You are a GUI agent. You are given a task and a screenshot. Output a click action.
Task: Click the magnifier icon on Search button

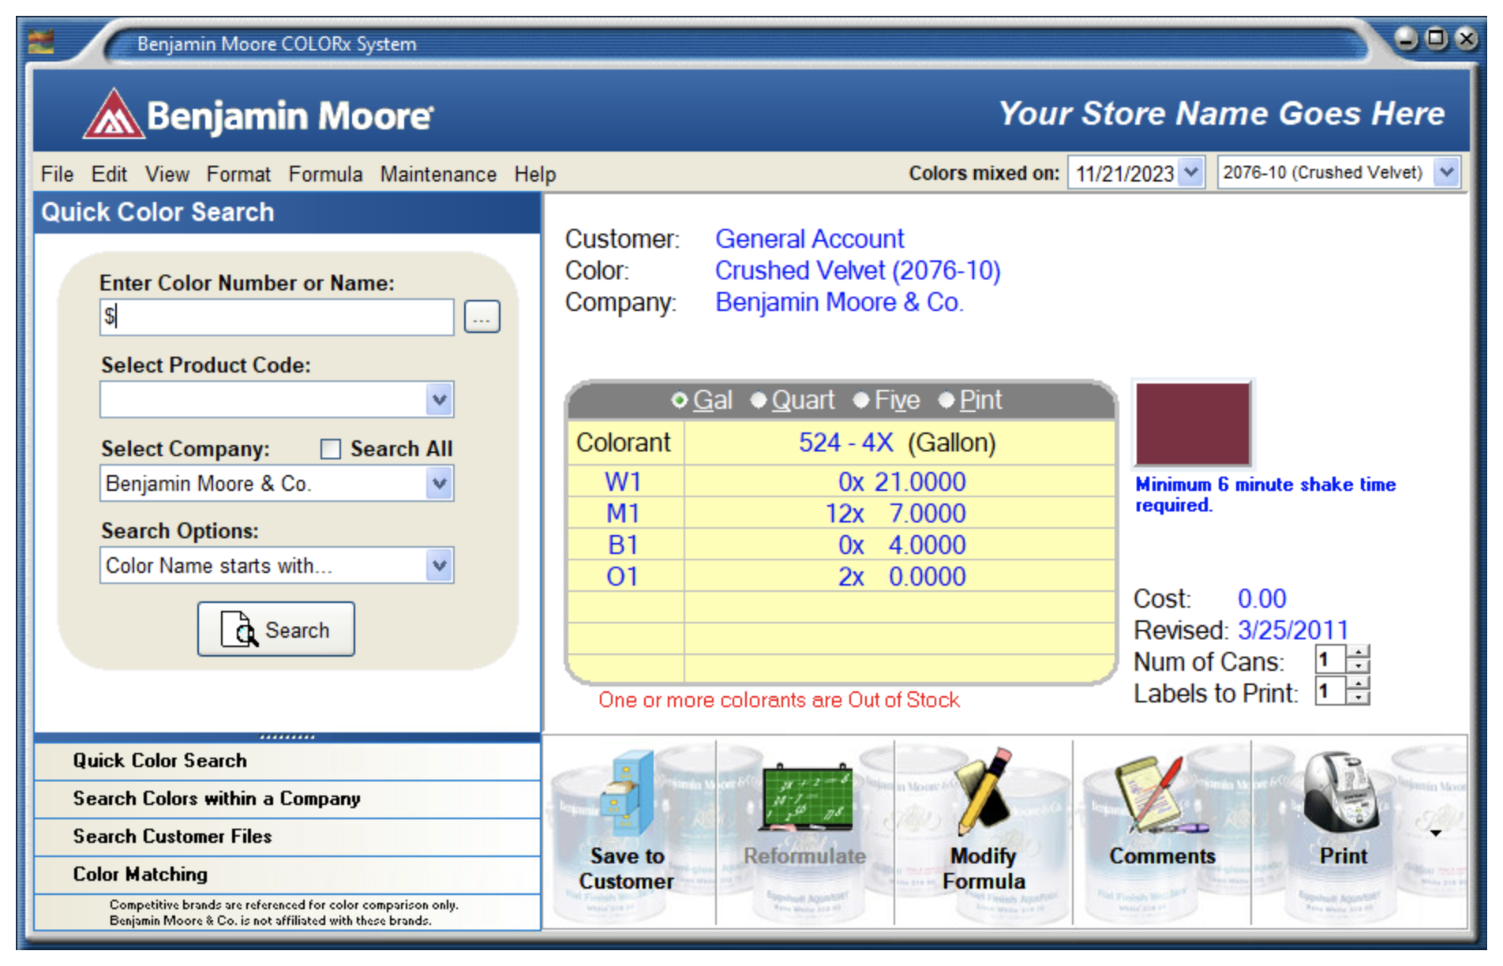click(239, 629)
